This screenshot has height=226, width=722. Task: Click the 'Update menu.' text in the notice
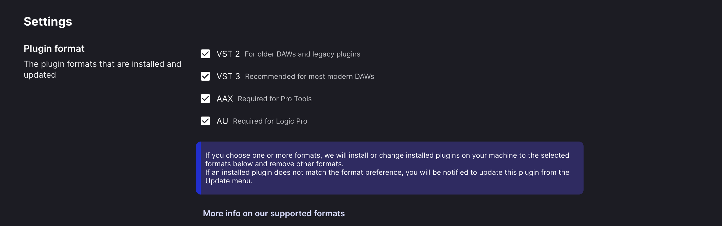229,181
